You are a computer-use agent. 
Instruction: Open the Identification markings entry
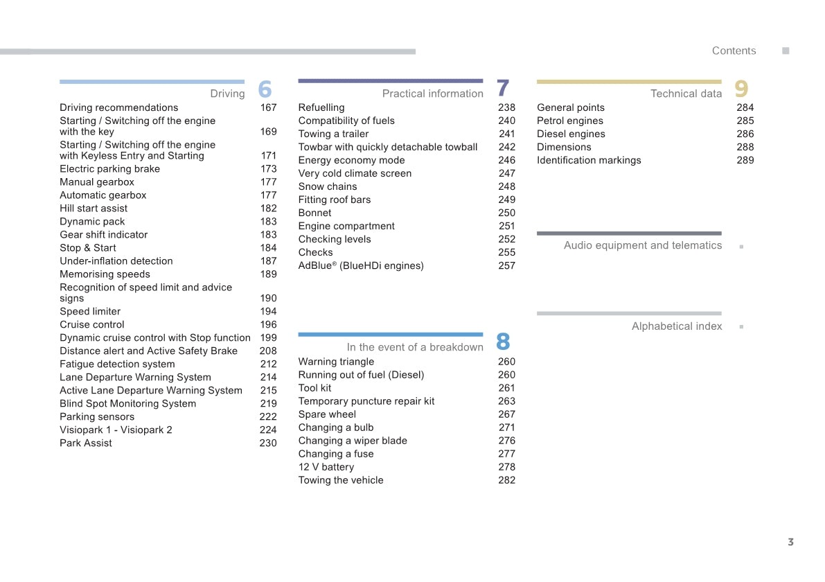tap(589, 160)
